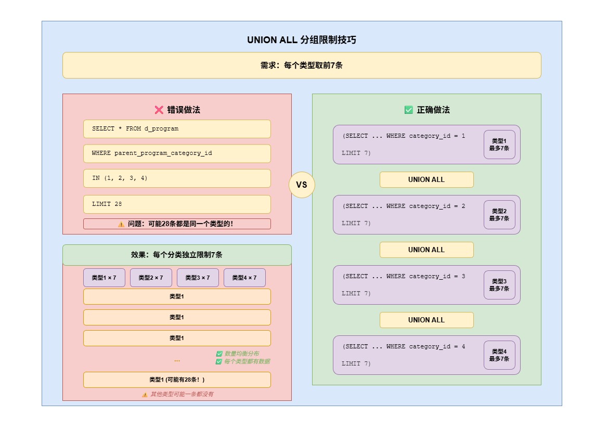Click the 错误做法 heading
The width and height of the screenshot is (608, 430).
tap(184, 110)
